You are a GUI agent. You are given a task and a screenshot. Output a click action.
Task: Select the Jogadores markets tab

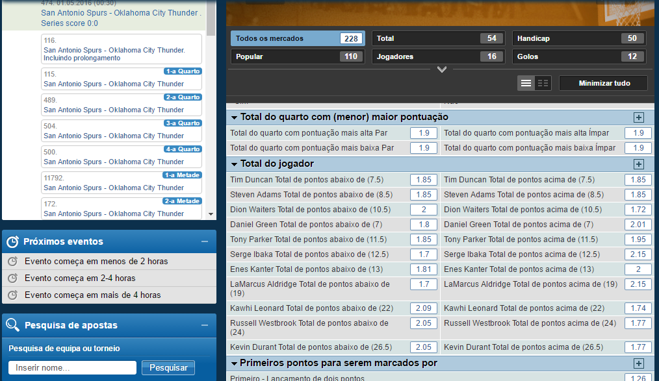point(438,56)
